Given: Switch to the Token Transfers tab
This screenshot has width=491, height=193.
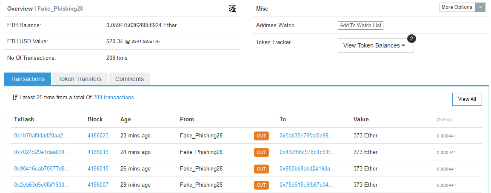Looking at the screenshot, I should pyautogui.click(x=80, y=79).
